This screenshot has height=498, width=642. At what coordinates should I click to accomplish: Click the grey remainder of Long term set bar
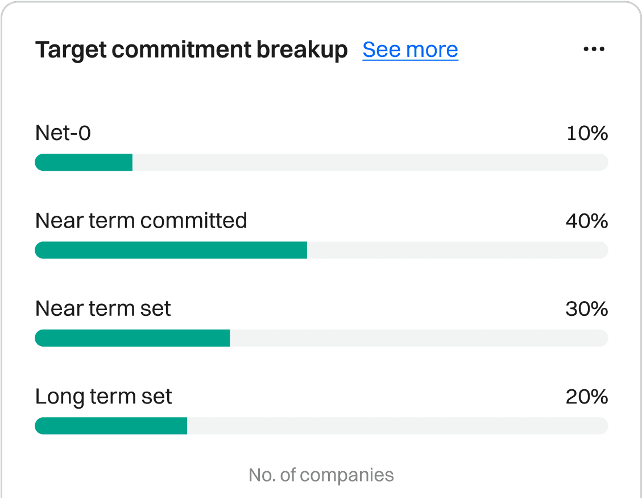point(397,426)
